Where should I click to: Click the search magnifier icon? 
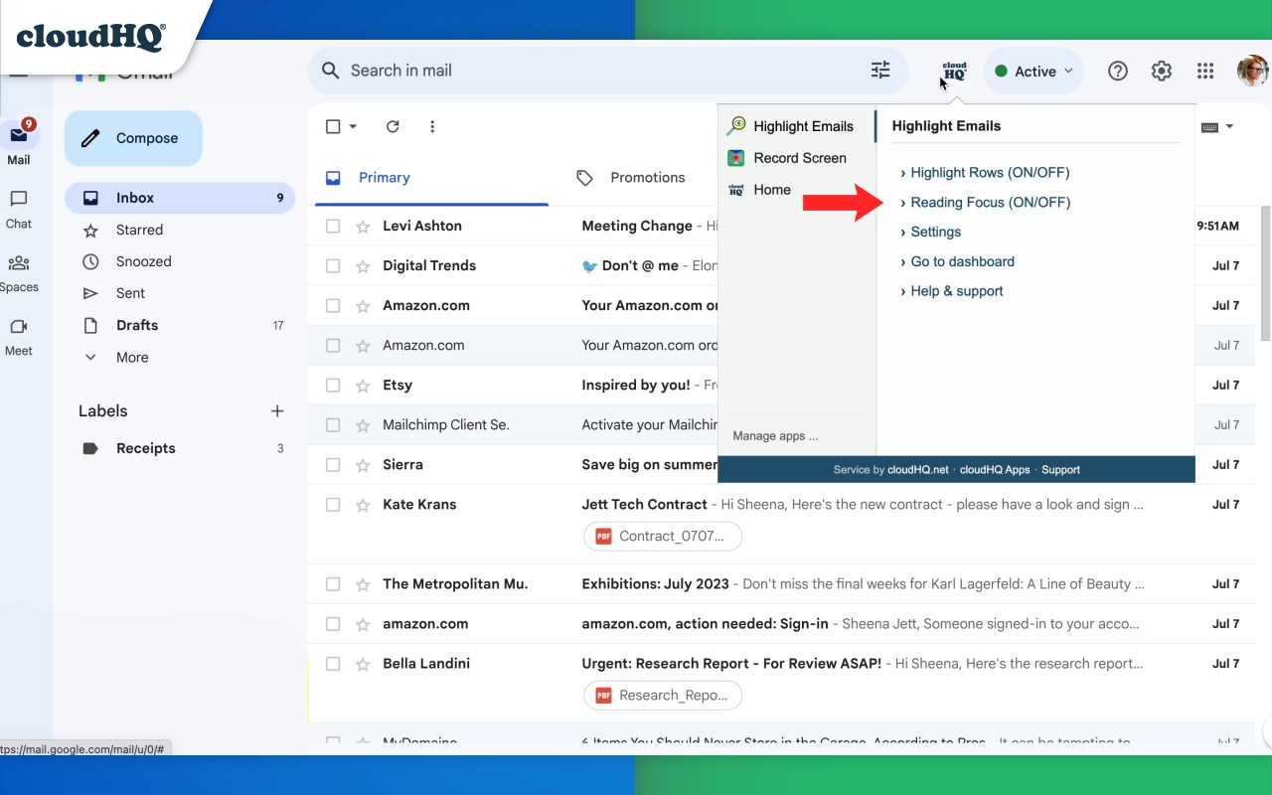(x=331, y=71)
